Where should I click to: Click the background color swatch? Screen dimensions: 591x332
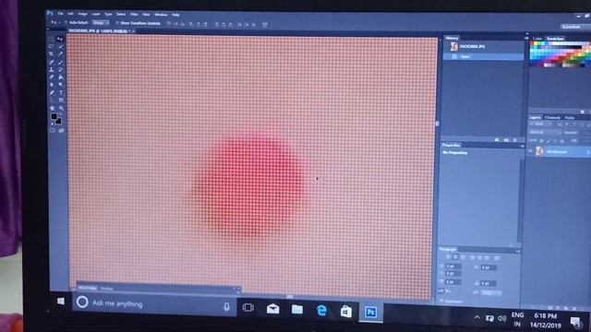point(58,121)
